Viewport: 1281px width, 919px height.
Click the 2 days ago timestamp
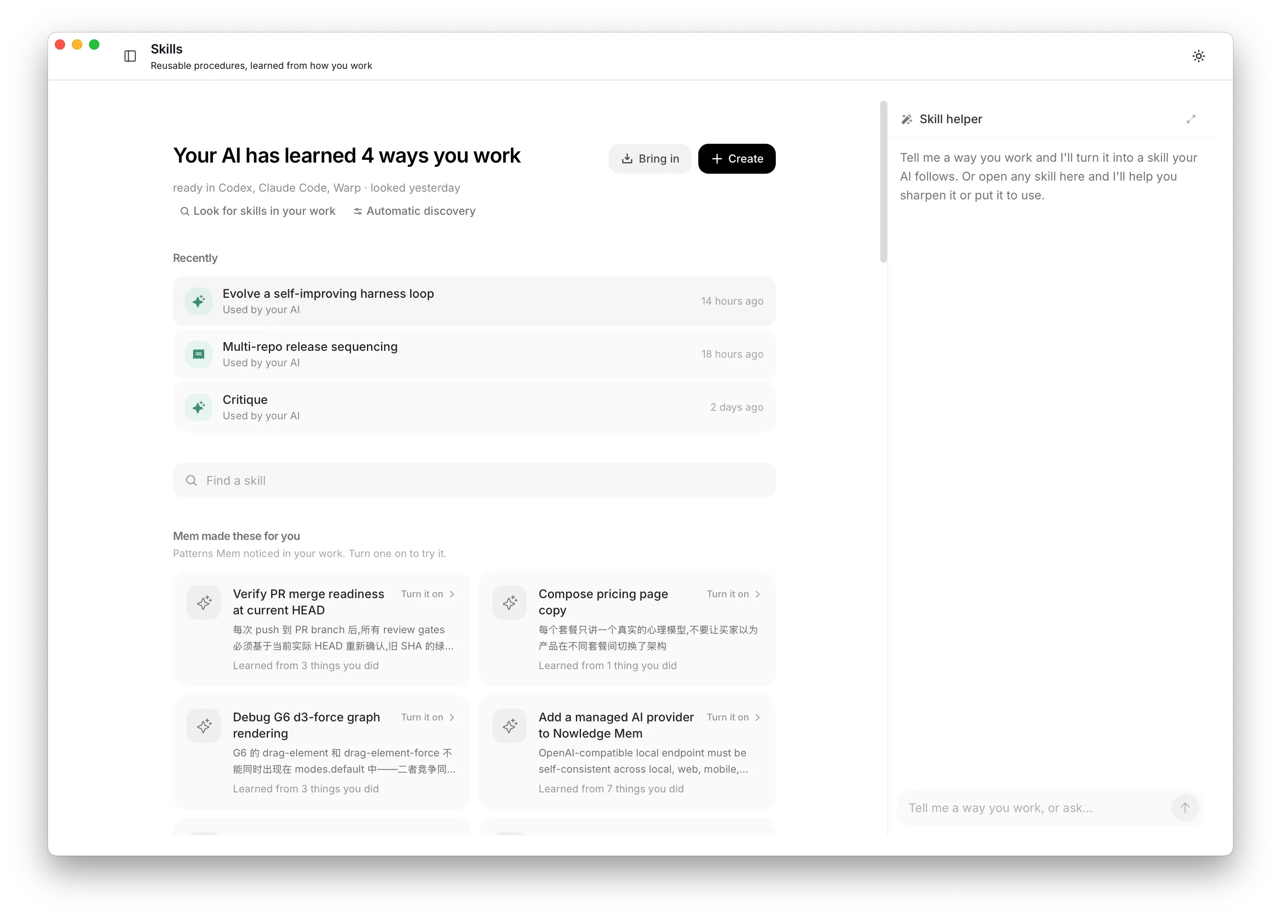point(736,407)
